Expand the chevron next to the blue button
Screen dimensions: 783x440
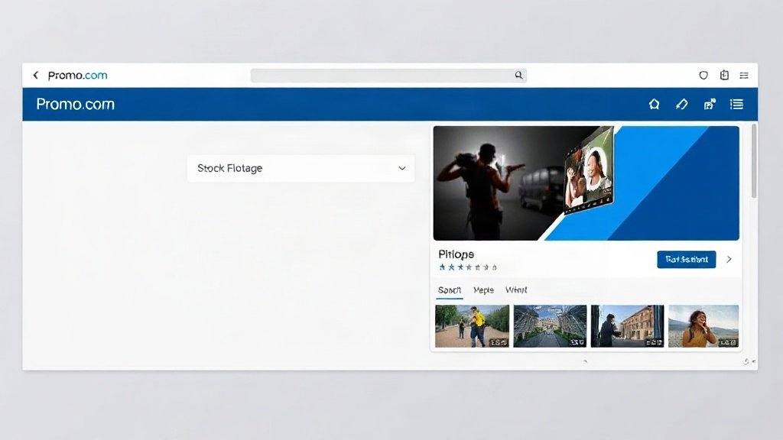tap(729, 260)
